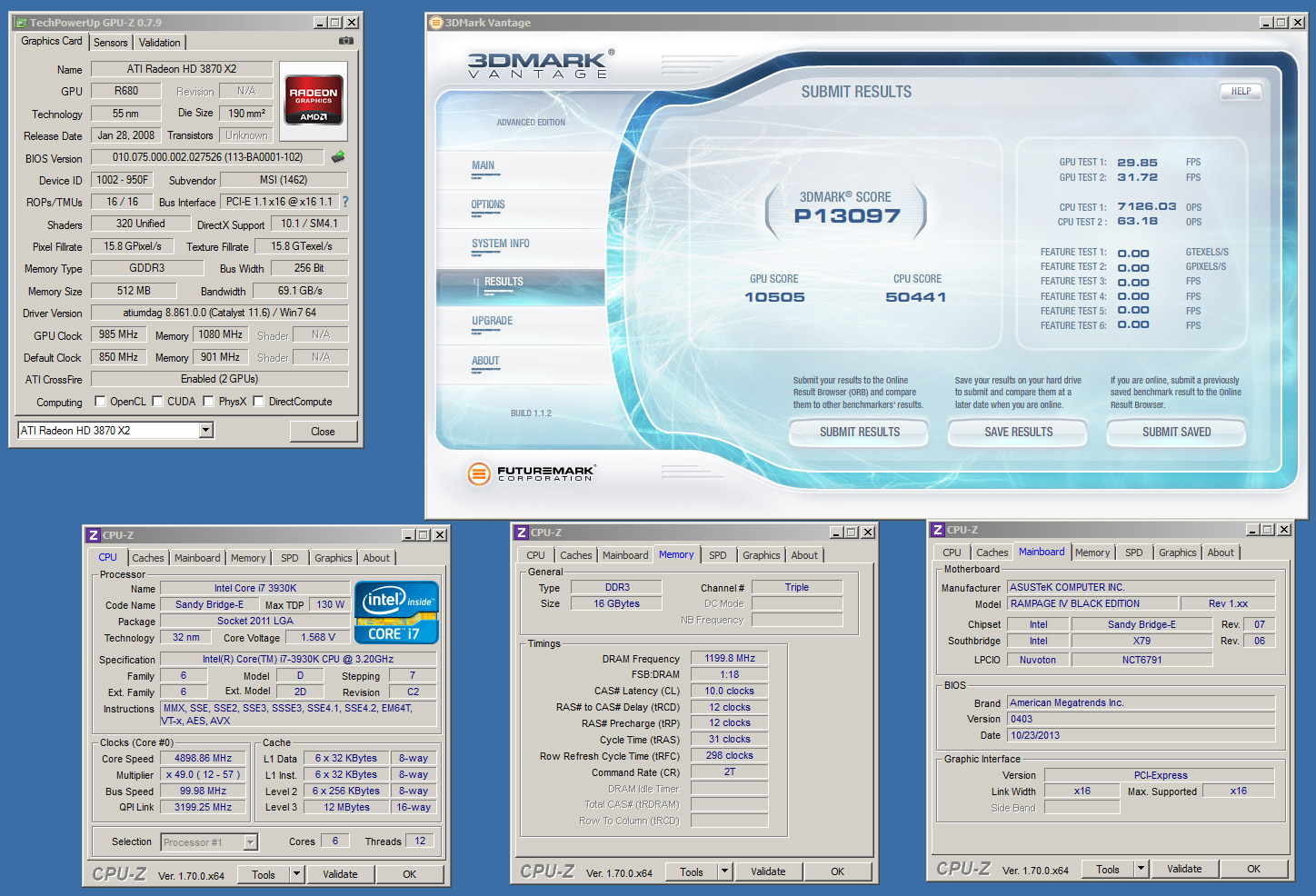Open the ATI Radeon HD 3870 X2 dropdown
Image resolution: width=1316 pixels, height=896 pixels.
[206, 431]
